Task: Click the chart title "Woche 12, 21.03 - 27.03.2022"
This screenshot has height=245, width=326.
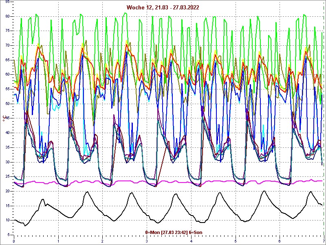Action: (163, 8)
